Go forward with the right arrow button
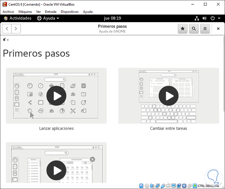Viewport: 225px width, 189px height. (16, 29)
